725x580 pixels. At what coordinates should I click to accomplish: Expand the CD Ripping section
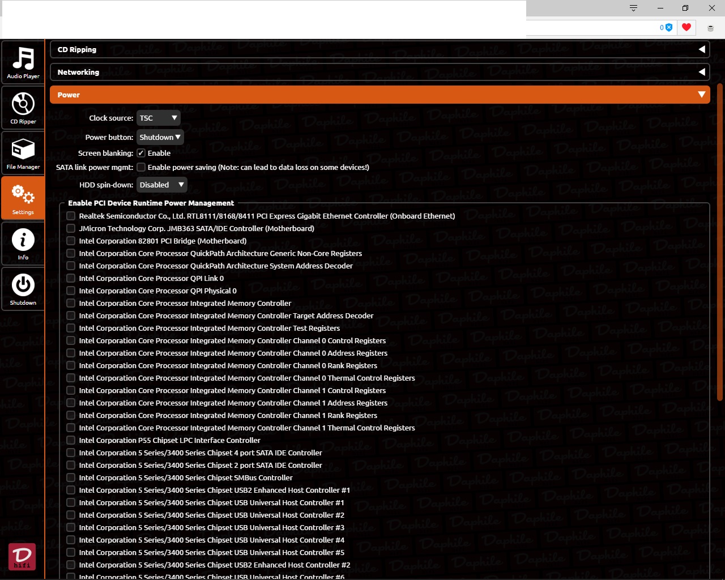point(380,49)
